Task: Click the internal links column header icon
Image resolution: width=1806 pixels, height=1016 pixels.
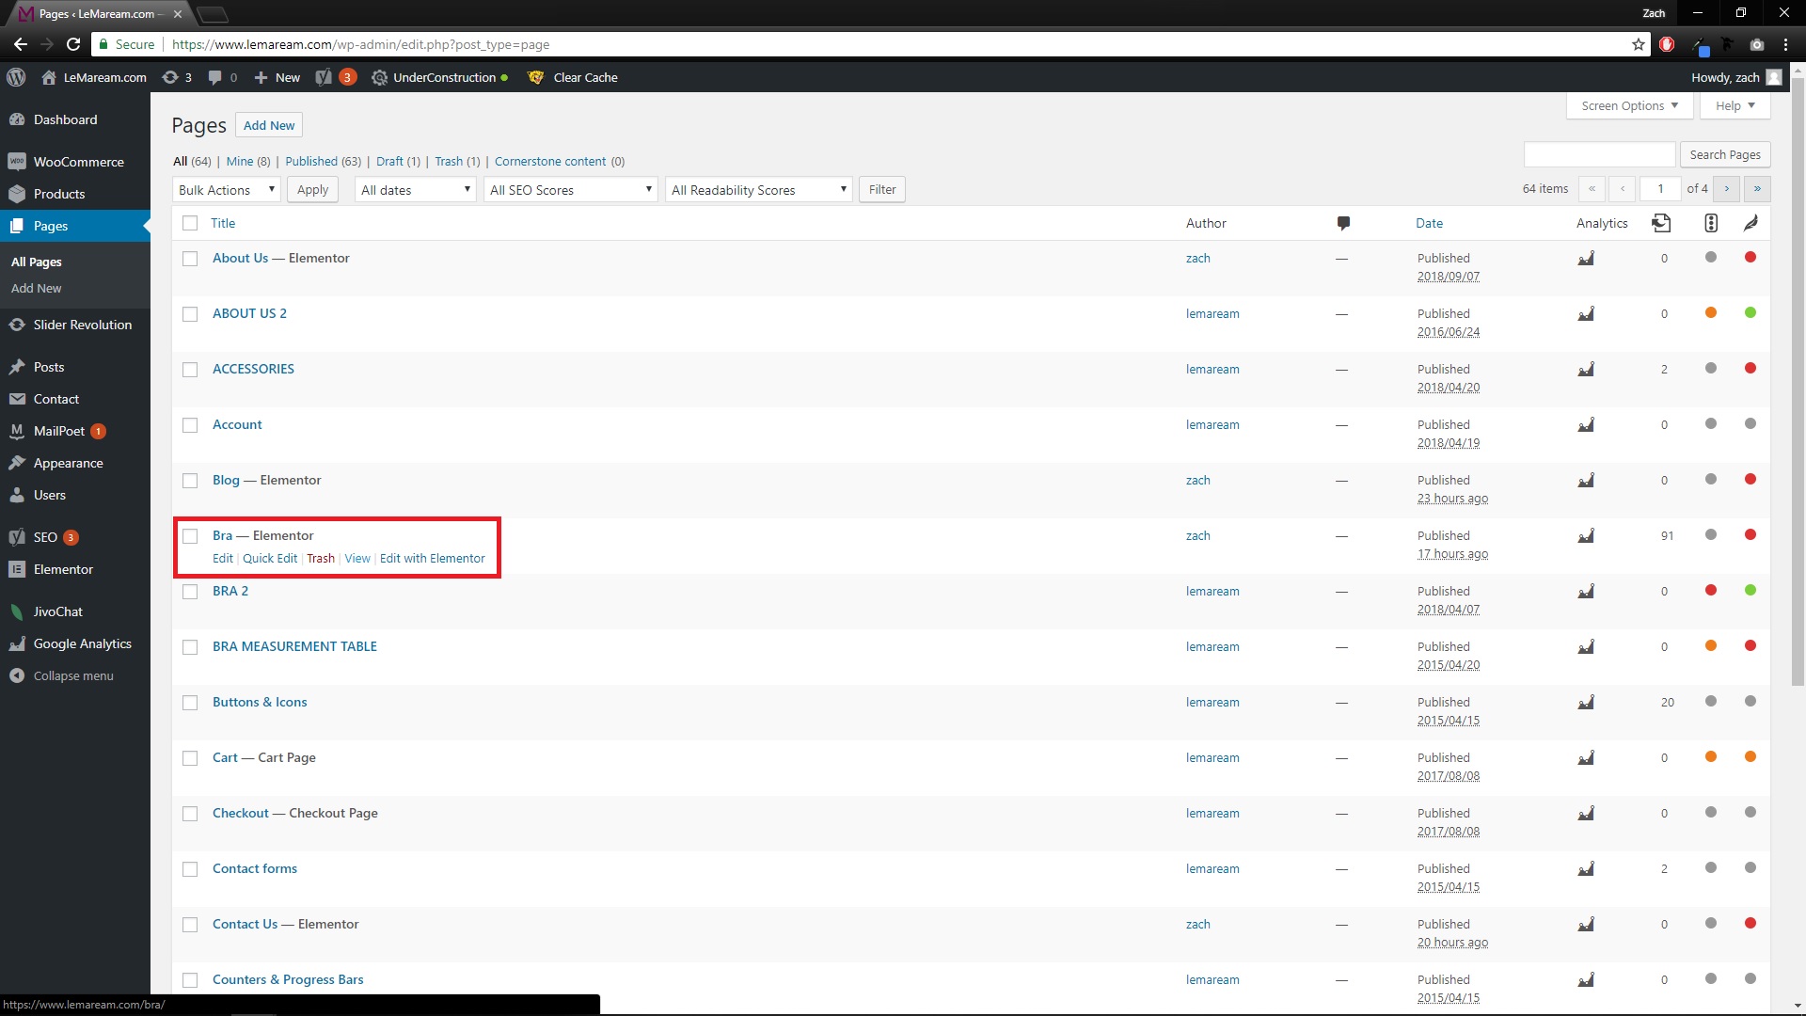Action: click(1661, 223)
